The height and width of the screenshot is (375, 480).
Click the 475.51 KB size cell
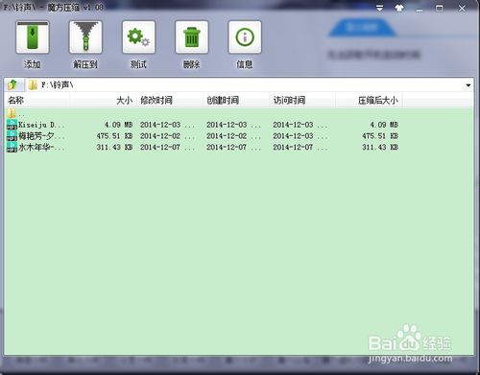point(114,136)
